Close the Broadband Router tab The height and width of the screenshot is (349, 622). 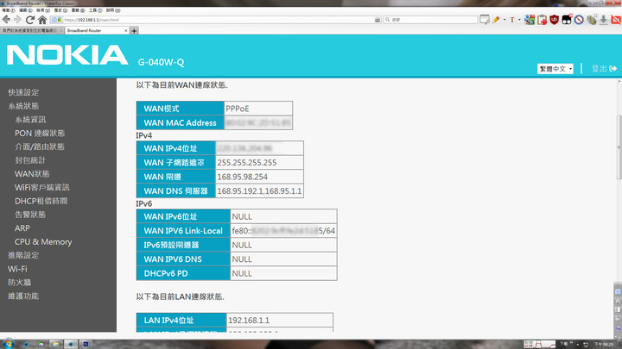[x=126, y=30]
